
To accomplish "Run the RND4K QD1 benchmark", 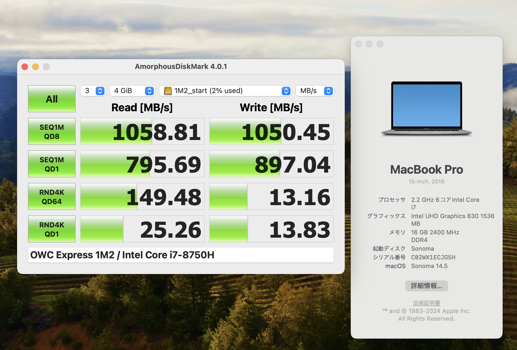I will 52,229.
